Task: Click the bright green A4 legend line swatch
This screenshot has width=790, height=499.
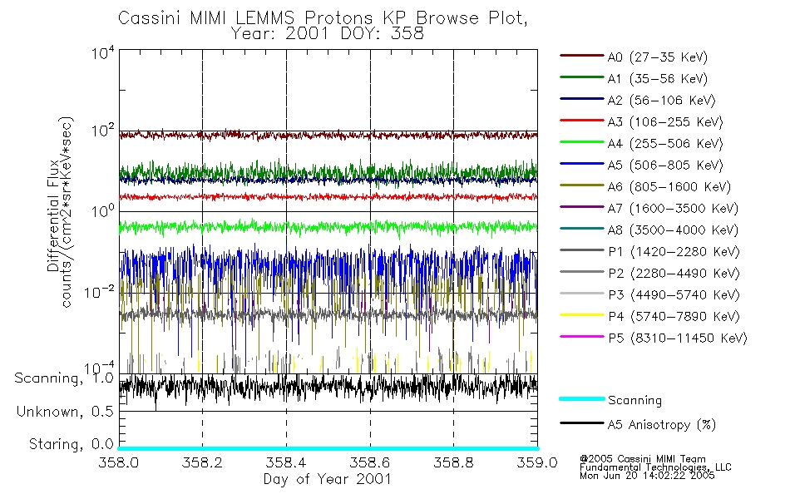Action: tap(582, 142)
